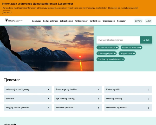Open the Helse og omsorg tile

click(x=128, y=98)
